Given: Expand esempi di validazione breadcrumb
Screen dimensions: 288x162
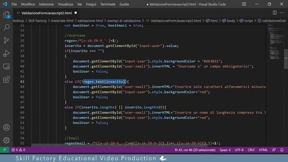Looking at the screenshot, I should (124, 21).
